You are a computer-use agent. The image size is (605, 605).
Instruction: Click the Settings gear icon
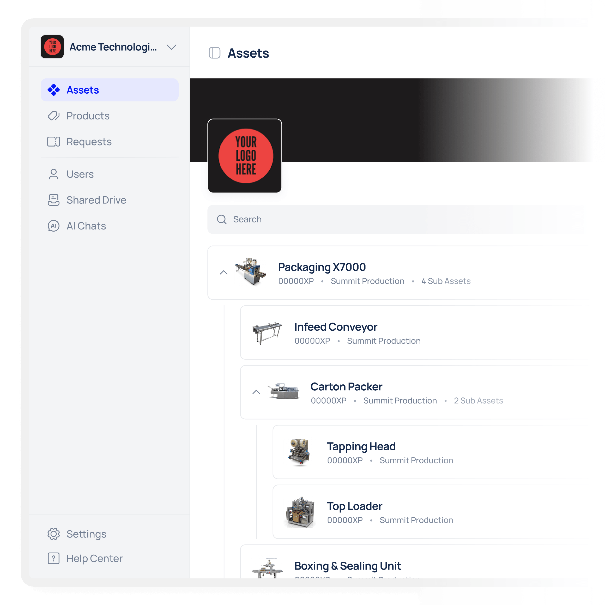tap(53, 534)
